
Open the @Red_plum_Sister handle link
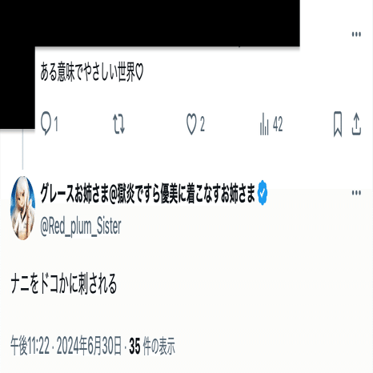(81, 227)
